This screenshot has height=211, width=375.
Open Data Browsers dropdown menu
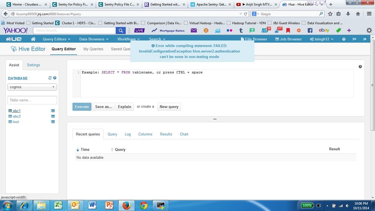click(x=94, y=39)
